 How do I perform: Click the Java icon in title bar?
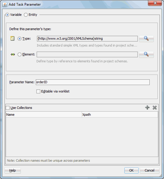tap(5, 4)
